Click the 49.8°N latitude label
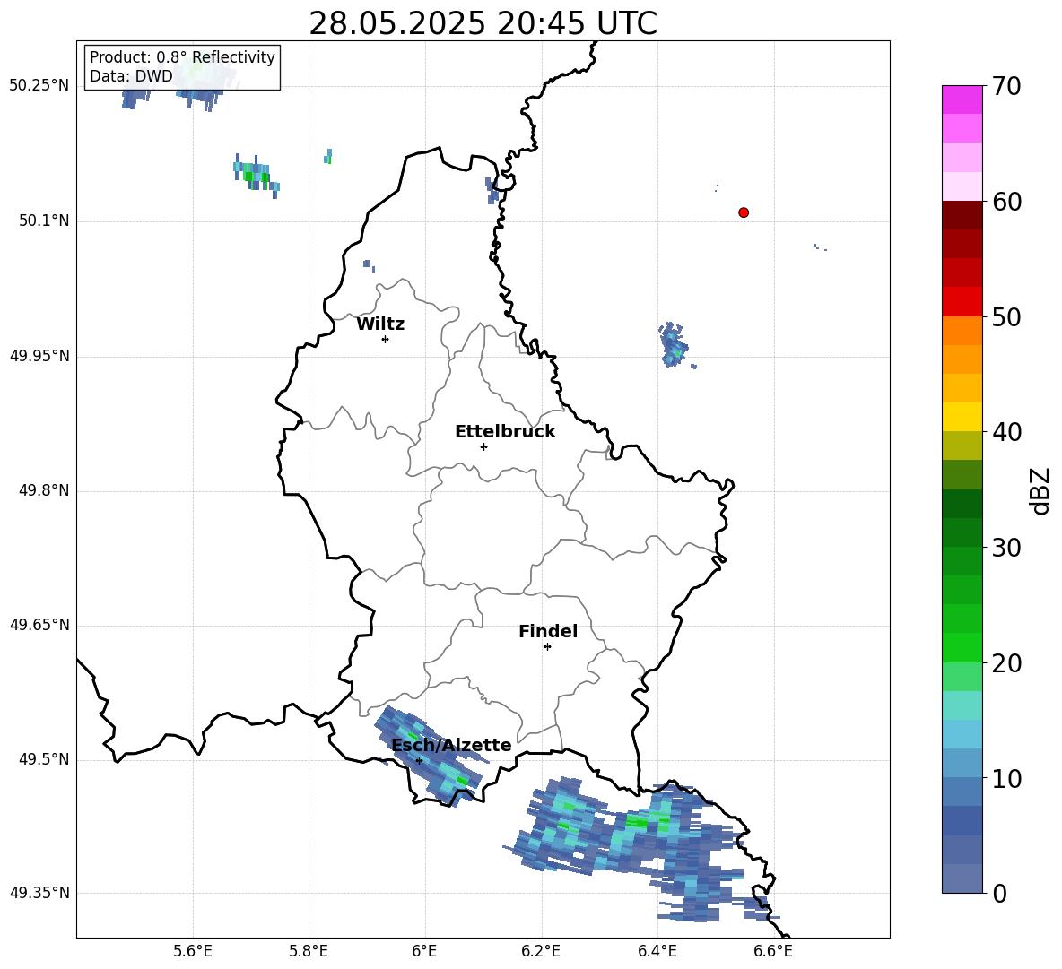The height and width of the screenshot is (969, 1062). click(x=43, y=490)
